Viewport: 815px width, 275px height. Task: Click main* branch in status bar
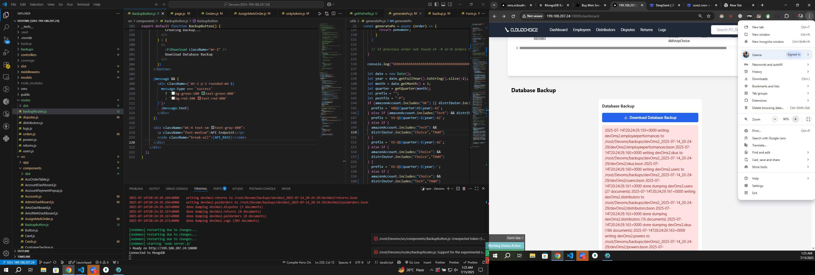[45, 262]
